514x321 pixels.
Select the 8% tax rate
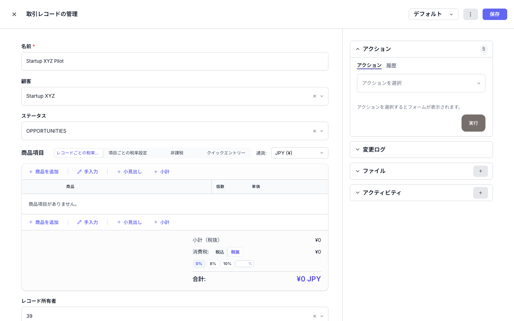(x=213, y=264)
